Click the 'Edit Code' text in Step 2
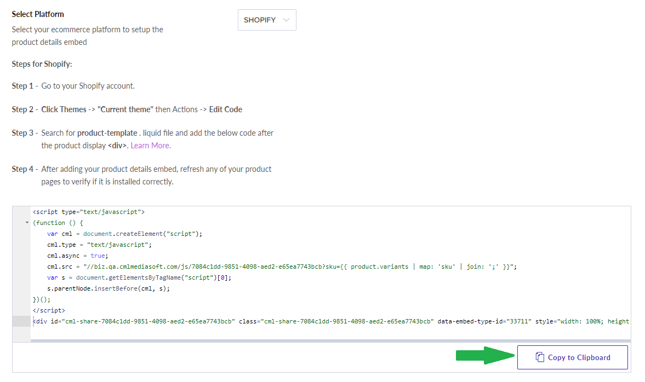 [225, 109]
